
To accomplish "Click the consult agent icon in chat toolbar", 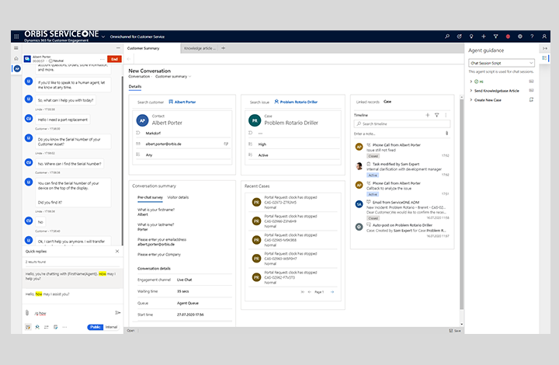I will point(37,327).
